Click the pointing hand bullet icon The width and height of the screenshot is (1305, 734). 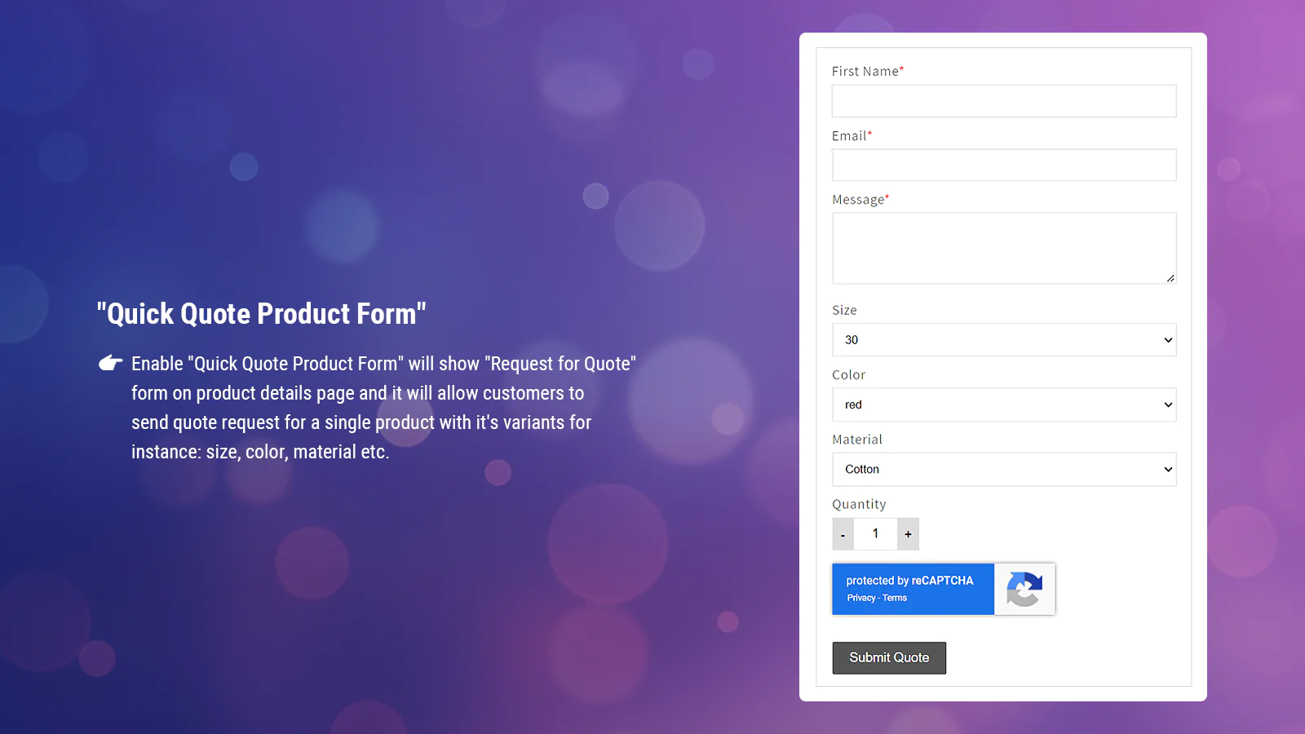[111, 363]
